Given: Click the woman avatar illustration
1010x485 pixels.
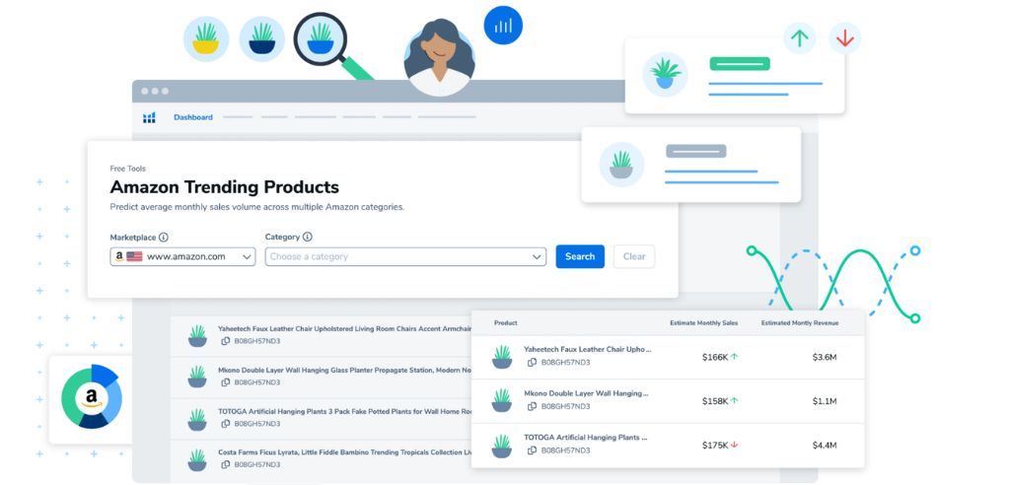Looking at the screenshot, I should (x=439, y=58).
